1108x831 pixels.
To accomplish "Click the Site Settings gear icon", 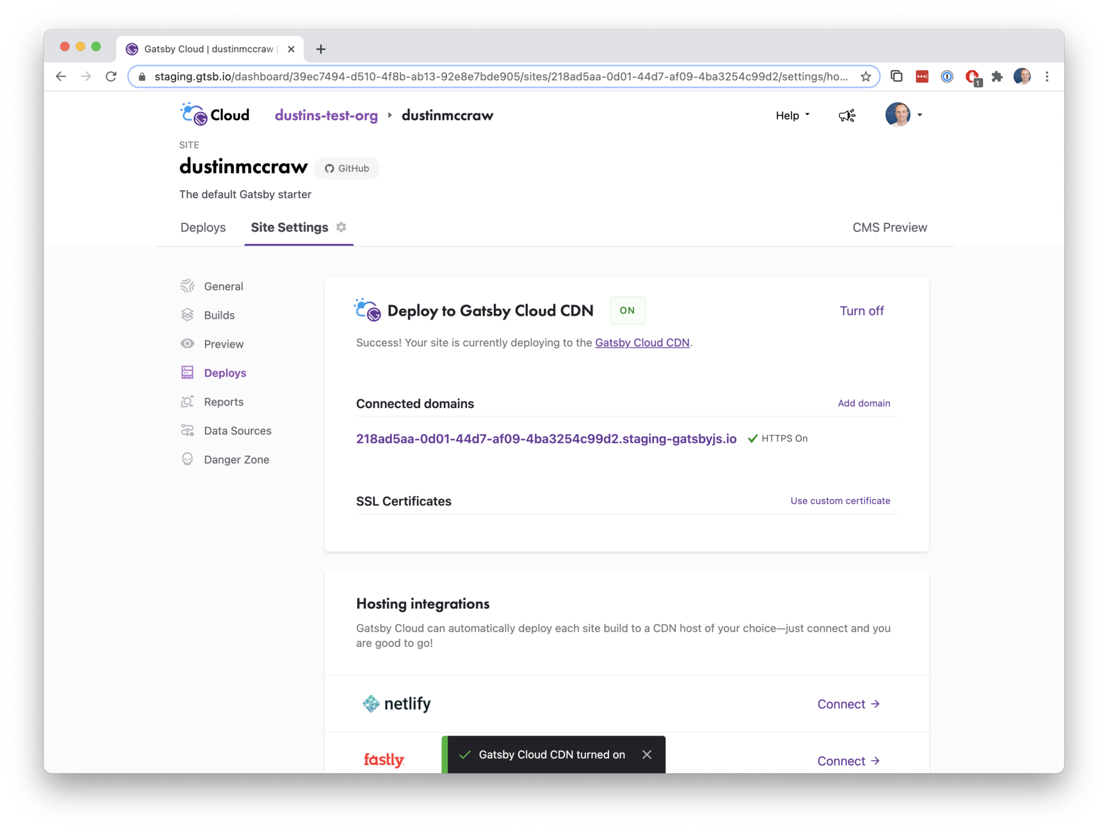I will pyautogui.click(x=341, y=227).
